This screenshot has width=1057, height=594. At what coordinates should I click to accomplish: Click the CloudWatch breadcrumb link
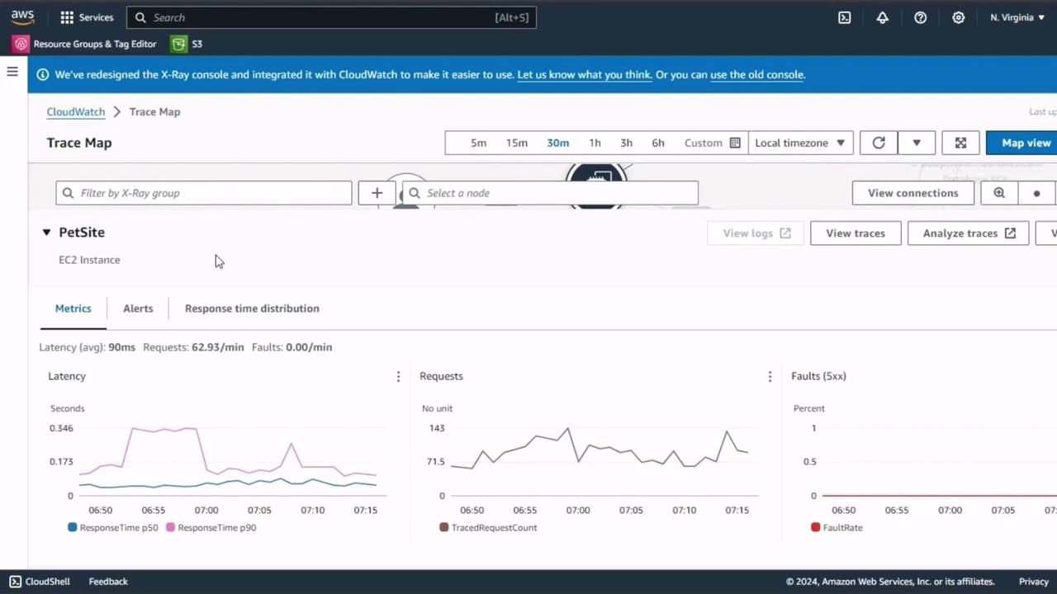click(x=75, y=111)
